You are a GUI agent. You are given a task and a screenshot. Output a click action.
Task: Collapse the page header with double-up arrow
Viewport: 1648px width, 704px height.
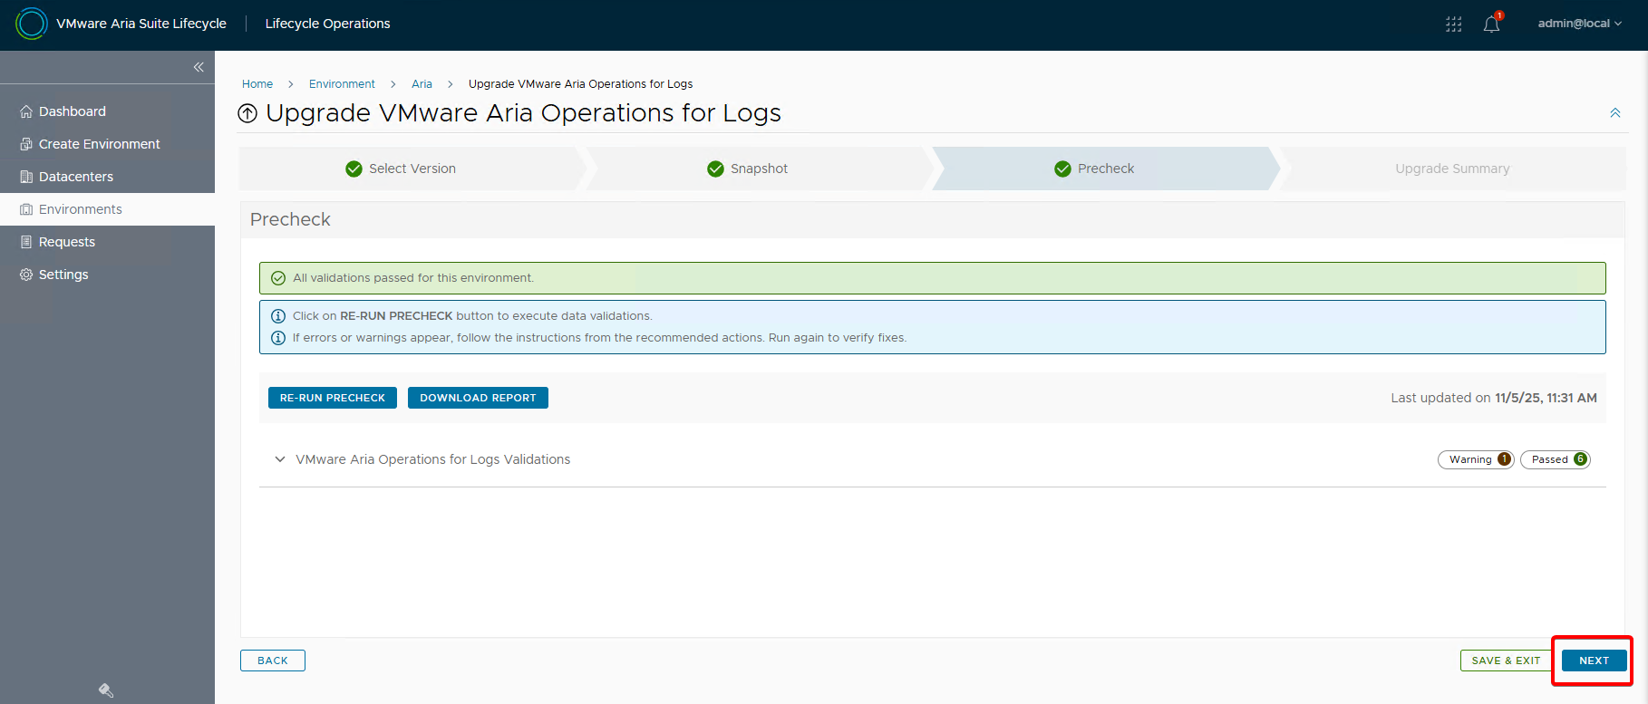(1614, 113)
